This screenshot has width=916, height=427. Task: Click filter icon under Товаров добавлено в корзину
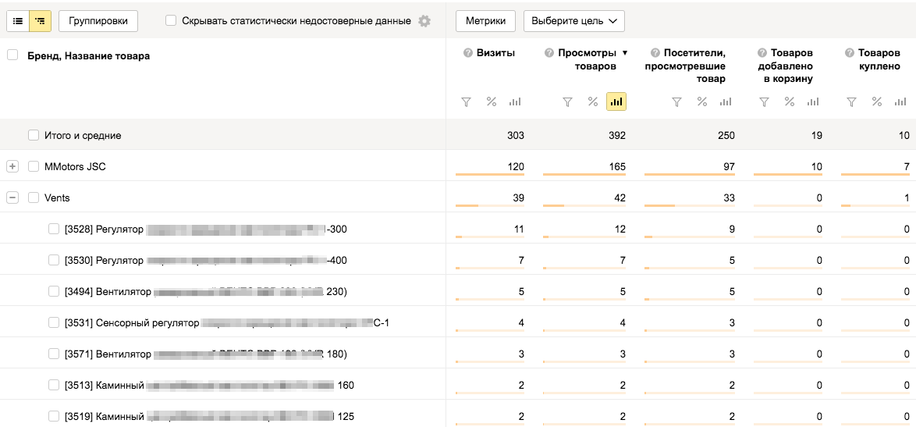point(765,101)
